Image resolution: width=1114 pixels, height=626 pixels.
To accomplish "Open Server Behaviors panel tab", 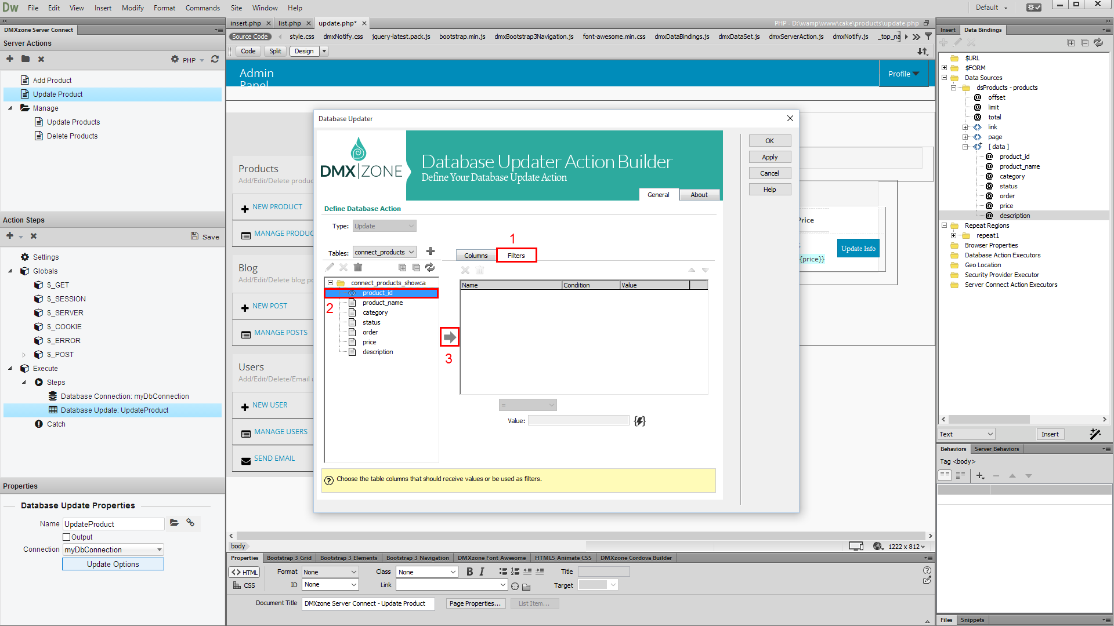I will tap(996, 449).
